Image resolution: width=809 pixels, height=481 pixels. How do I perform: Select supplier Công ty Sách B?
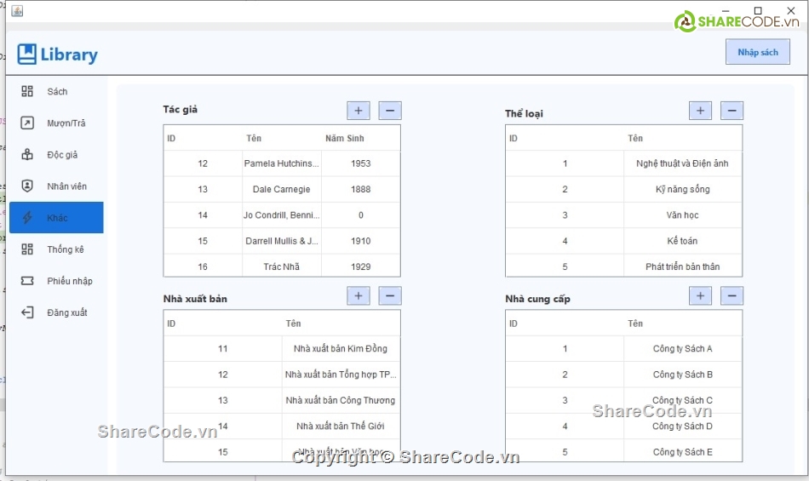(x=623, y=375)
